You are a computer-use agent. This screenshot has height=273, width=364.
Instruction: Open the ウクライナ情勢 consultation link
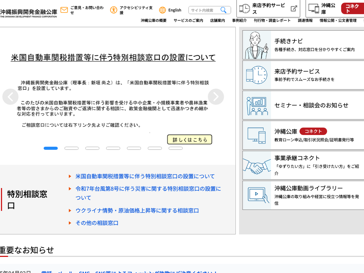[x=137, y=211]
